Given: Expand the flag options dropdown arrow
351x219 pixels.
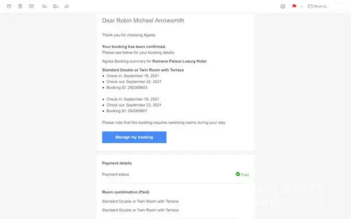Looking at the screenshot, I should click(301, 7).
